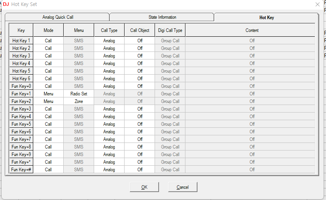Change the Zone menu cell for Fun Key+2
Image resolution: width=326 pixels, height=200 pixels.
(79, 101)
